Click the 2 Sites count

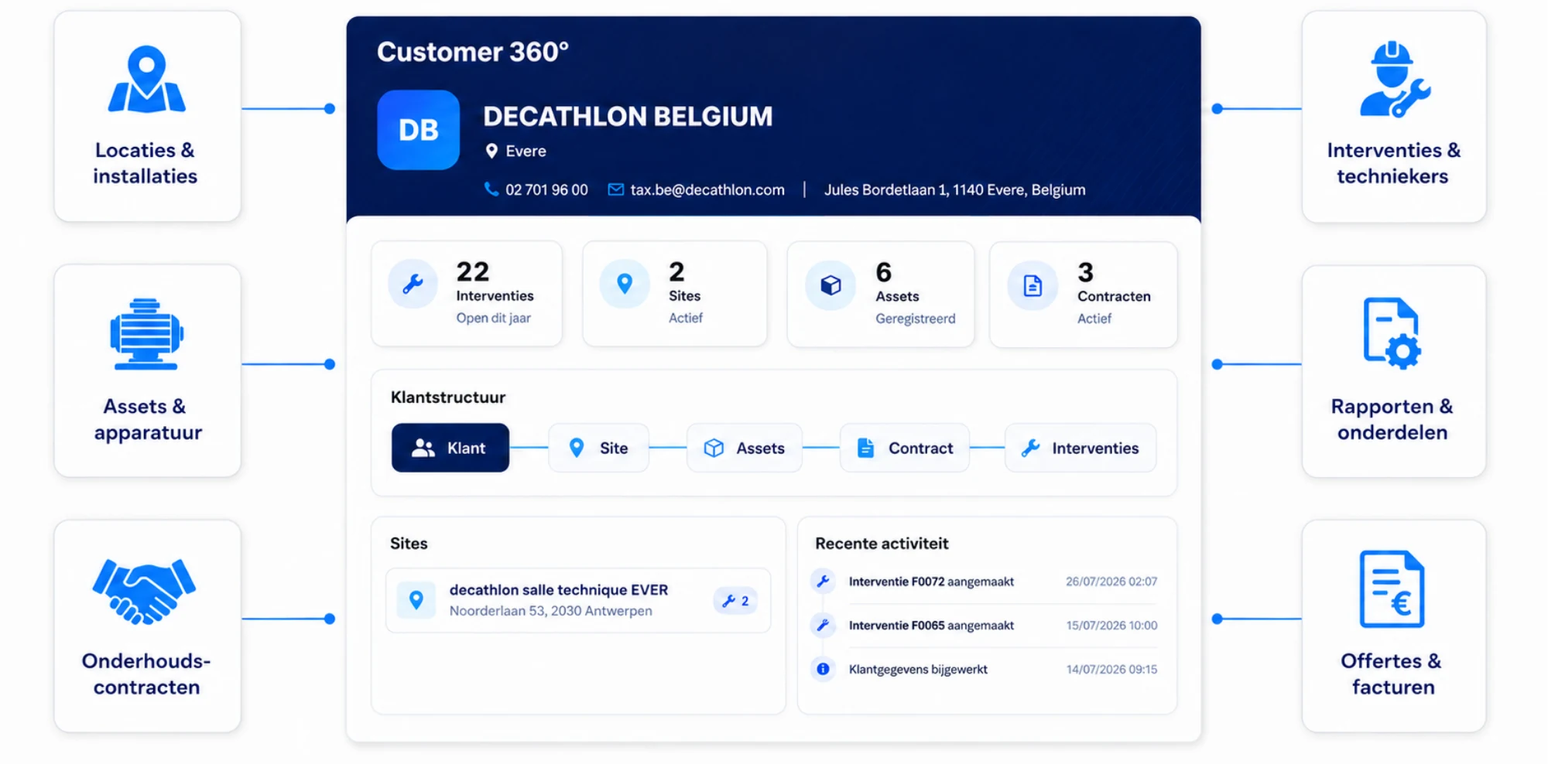pos(677,271)
